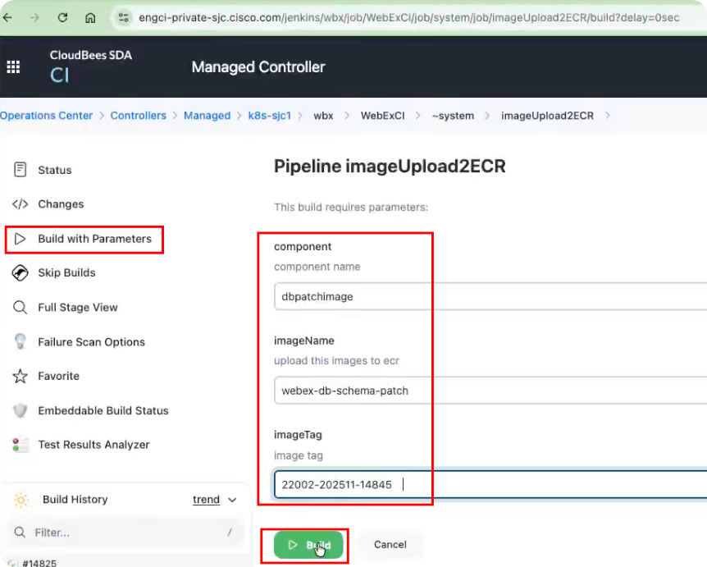Click the Embeddable Build Status shield icon

coord(21,410)
